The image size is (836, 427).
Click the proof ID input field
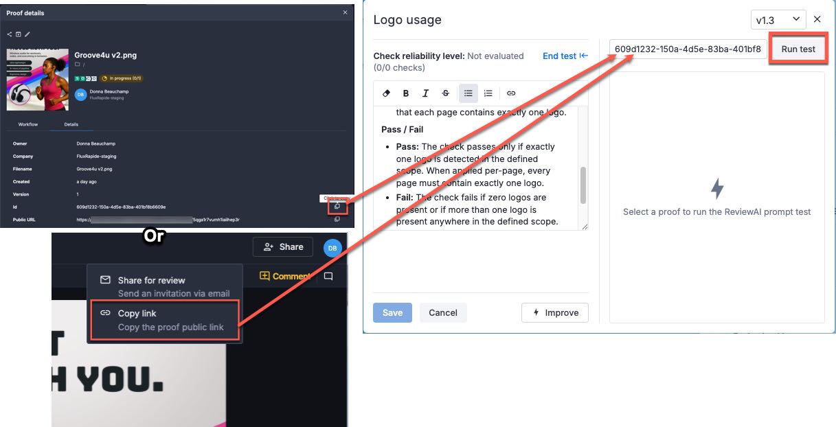pos(687,49)
